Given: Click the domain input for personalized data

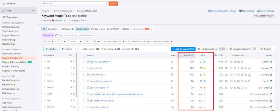Looking at the screenshot, I should 75,35.
